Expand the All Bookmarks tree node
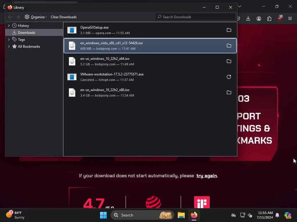Viewport: 297px width, 222px height. coord(9,47)
